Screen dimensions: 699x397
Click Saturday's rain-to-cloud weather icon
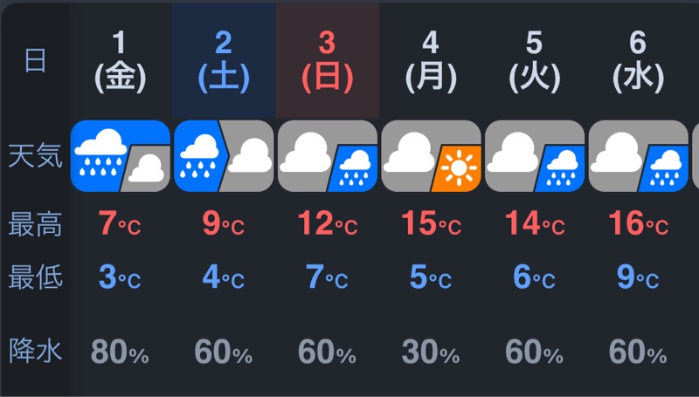point(224,156)
